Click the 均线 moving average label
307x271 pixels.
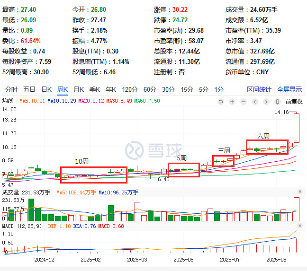(x=8, y=101)
